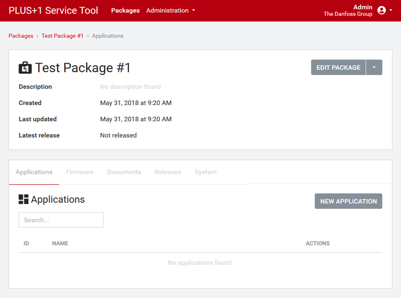
Task: Click the Applications grid icon in the panel header
Action: point(23,199)
